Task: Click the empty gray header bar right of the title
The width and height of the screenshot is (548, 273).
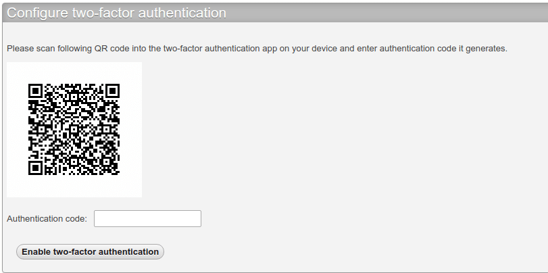Action: point(385,13)
